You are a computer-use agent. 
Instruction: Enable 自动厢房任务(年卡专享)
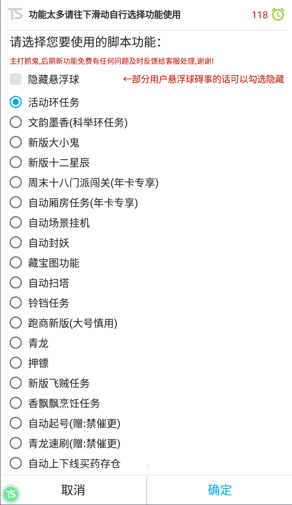point(15,202)
